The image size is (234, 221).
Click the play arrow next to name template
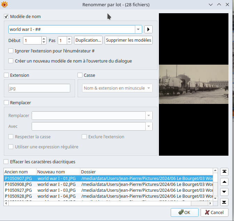click(x=149, y=29)
